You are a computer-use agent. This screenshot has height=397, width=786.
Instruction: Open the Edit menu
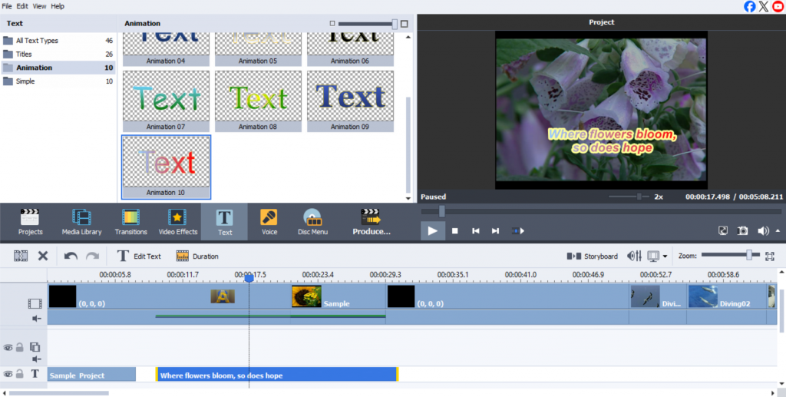coord(22,6)
